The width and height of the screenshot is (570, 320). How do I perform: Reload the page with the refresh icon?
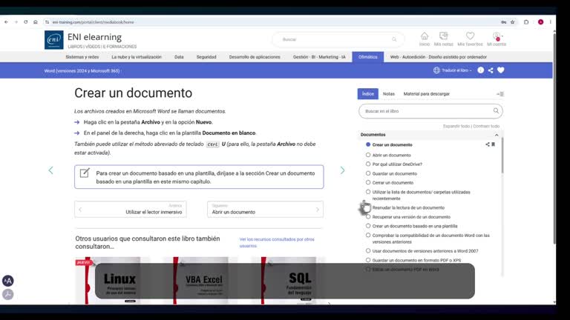(26, 22)
